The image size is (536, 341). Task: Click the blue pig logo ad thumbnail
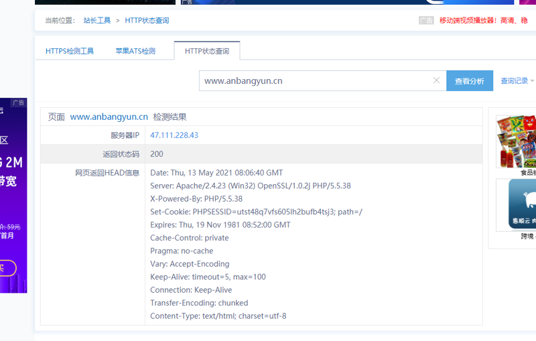point(516,205)
